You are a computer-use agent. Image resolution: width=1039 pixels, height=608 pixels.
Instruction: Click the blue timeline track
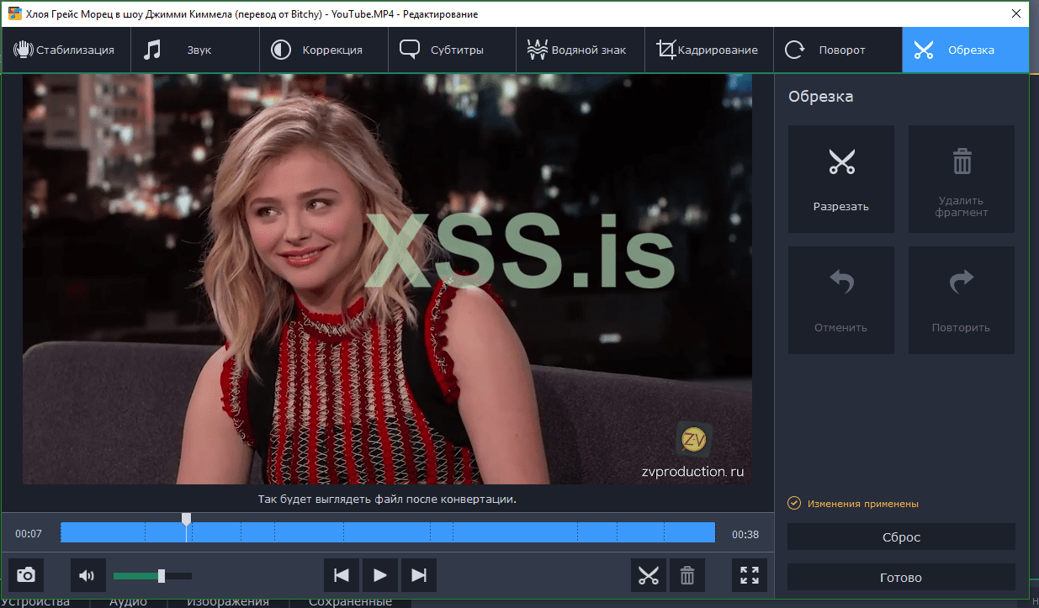coord(388,532)
